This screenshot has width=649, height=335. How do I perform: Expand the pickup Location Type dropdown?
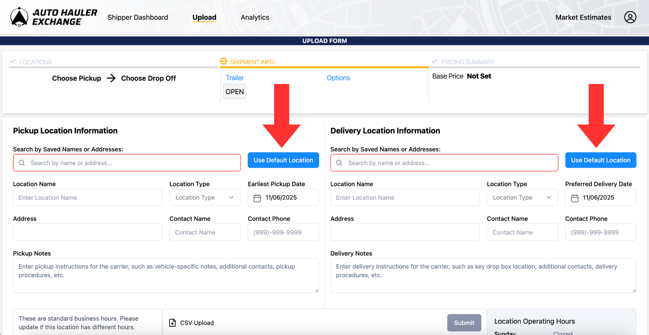tap(205, 197)
